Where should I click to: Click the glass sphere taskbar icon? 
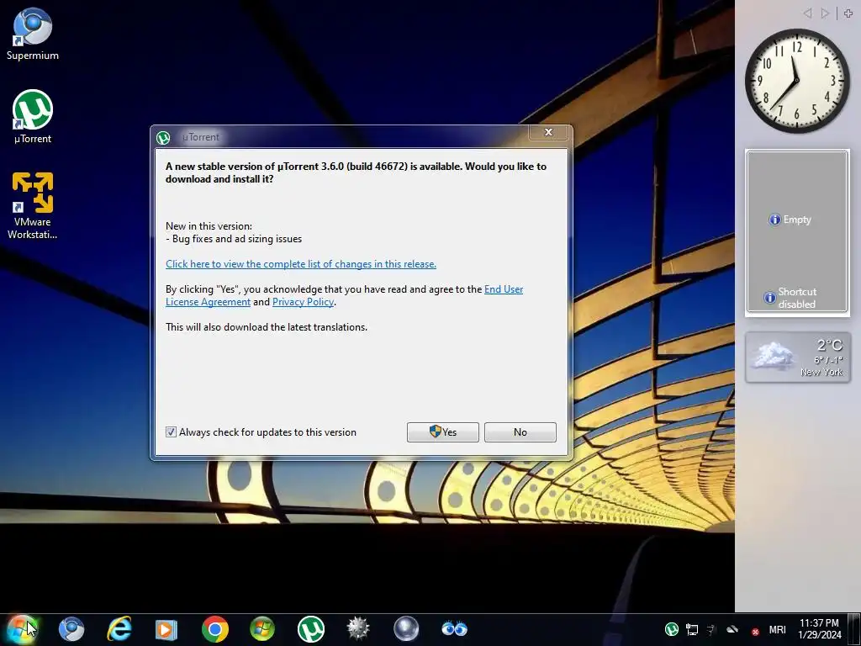coord(406,629)
